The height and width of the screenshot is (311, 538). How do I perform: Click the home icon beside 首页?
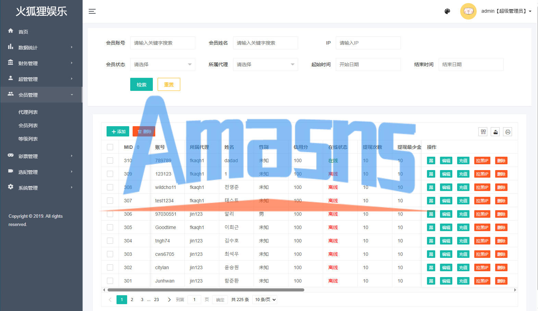[x=11, y=31]
